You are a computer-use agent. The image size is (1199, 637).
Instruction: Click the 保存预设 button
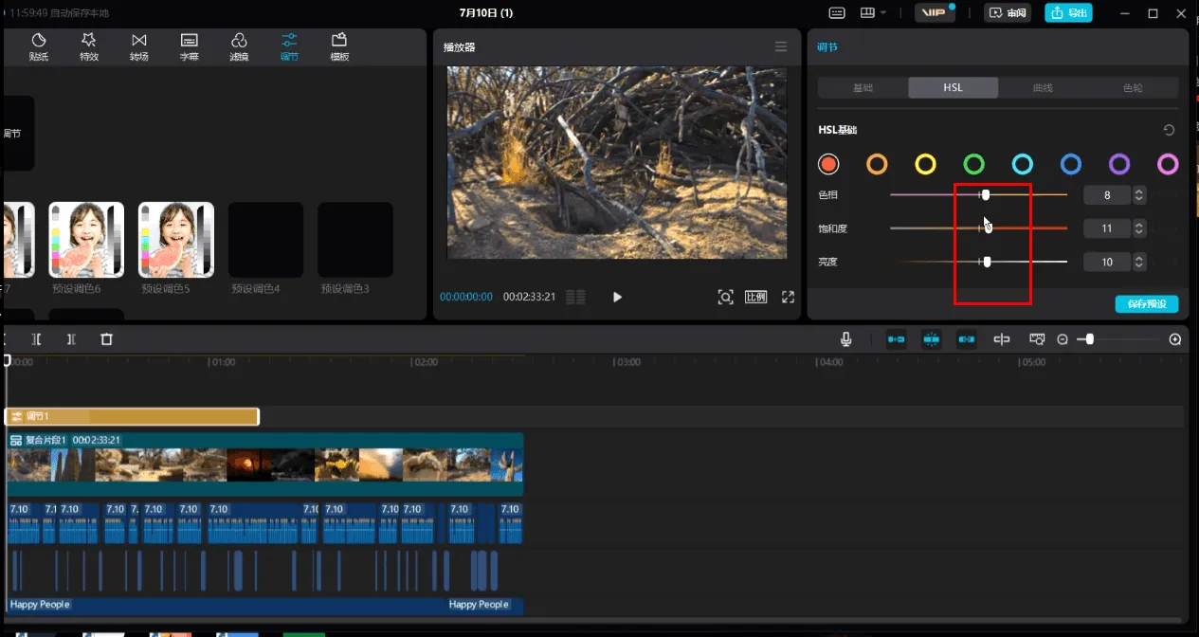[x=1147, y=304]
